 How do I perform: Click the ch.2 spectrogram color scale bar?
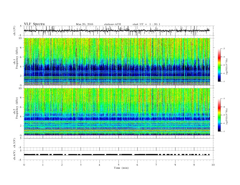pyautogui.click(x=219, y=115)
